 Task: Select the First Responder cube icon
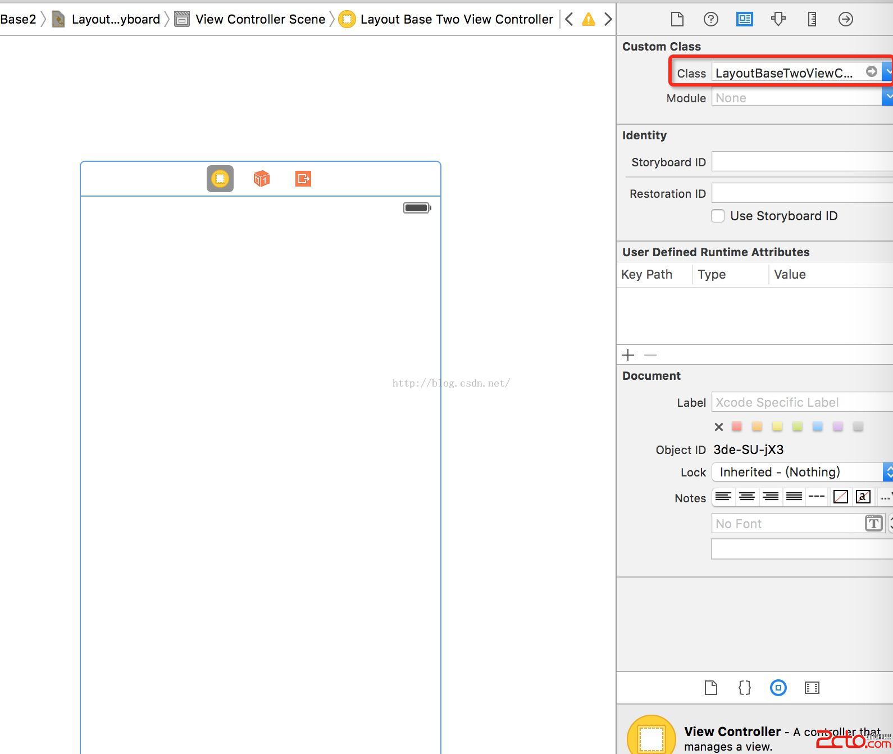point(262,179)
